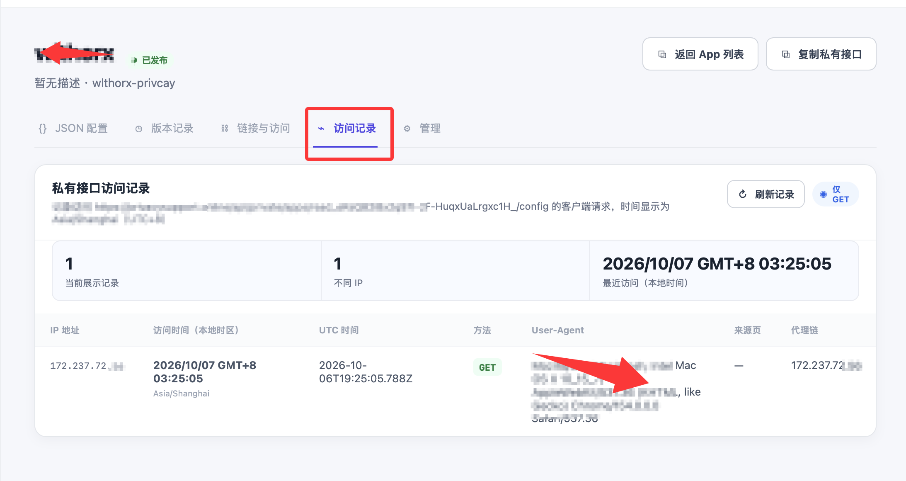
Task: Click the wlthorx-privcay description text
Action: point(133,83)
